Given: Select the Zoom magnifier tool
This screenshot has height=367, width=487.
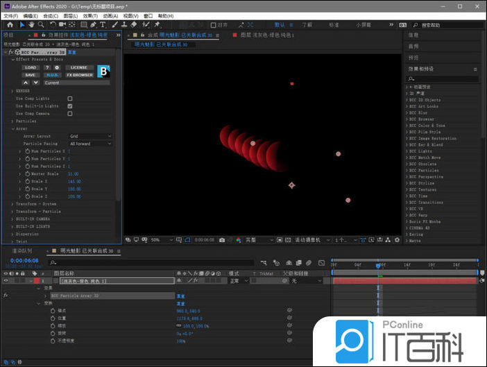Looking at the screenshot, I should 42,24.
